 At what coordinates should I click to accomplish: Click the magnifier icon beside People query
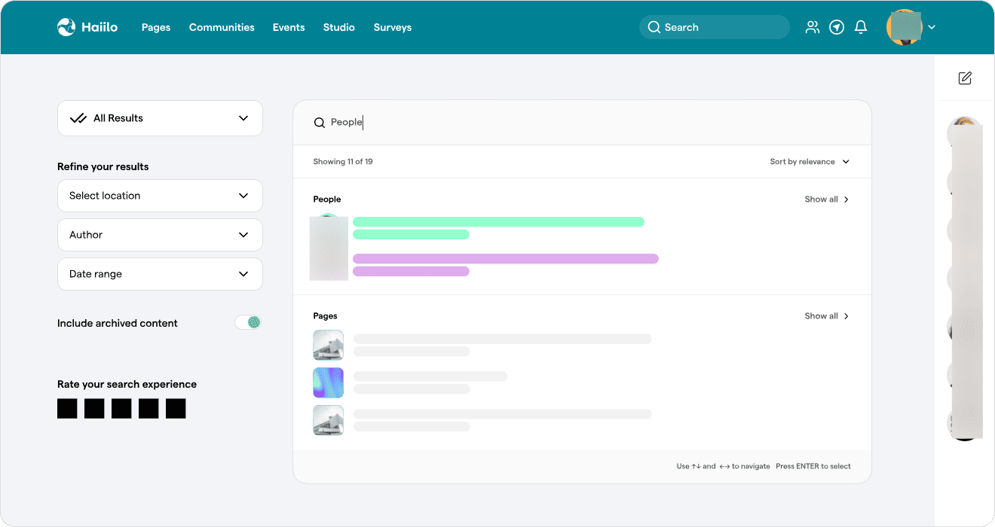(x=320, y=123)
